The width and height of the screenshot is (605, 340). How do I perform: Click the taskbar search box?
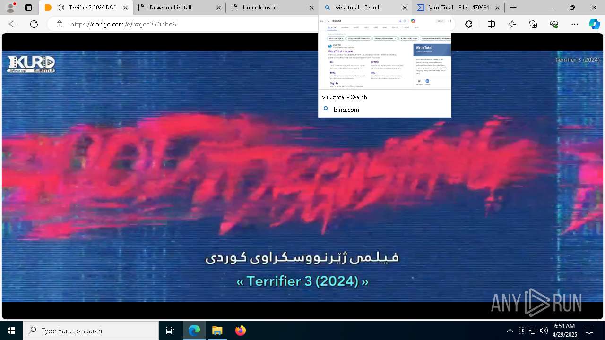[x=91, y=331]
